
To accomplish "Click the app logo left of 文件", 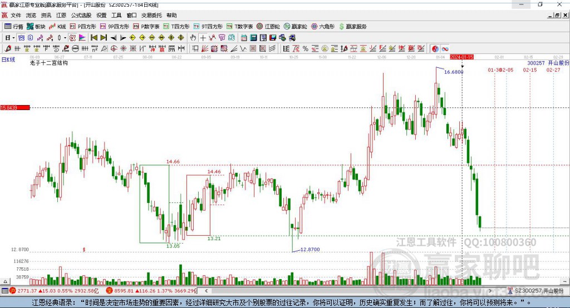I will pos(4,15).
